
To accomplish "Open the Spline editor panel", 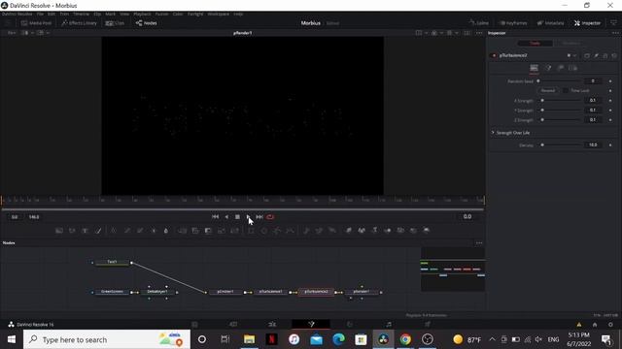I will coord(479,23).
